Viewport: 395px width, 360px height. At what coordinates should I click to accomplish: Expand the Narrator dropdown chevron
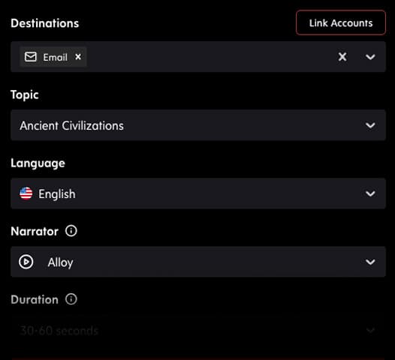370,262
